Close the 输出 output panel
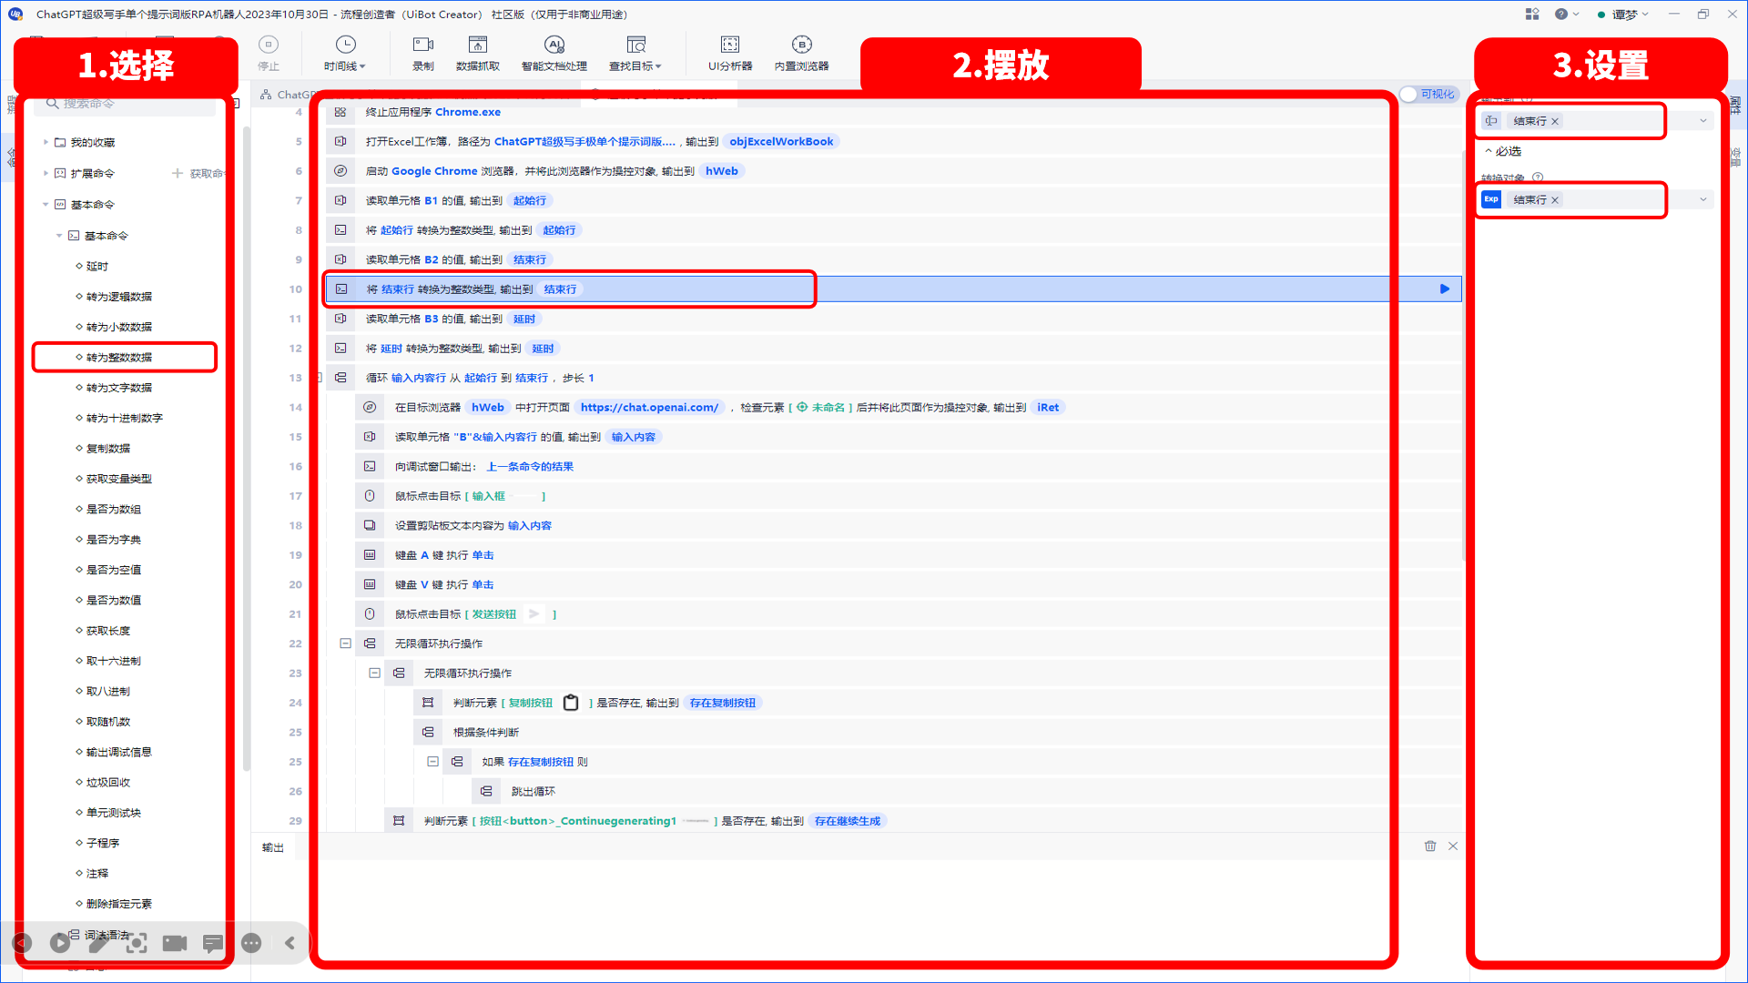 (x=1453, y=846)
